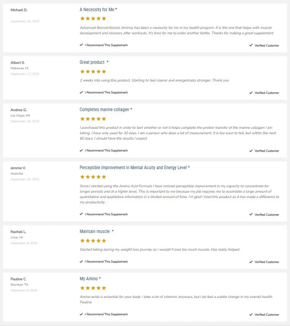Click the star rating on Michael D.'s review
The width and height of the screenshot is (290, 326).
(x=93, y=18)
